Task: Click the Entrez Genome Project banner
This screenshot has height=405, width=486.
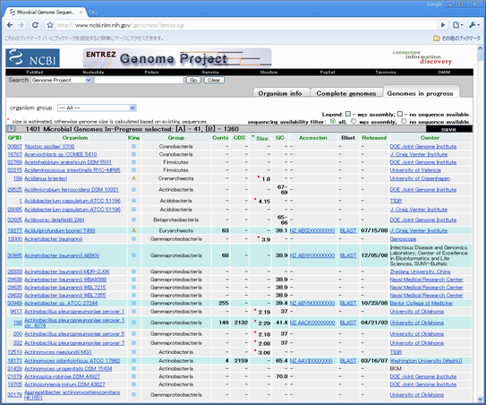Action: [177, 57]
